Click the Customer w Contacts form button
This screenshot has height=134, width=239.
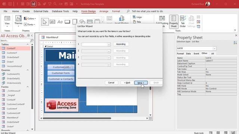point(61,79)
